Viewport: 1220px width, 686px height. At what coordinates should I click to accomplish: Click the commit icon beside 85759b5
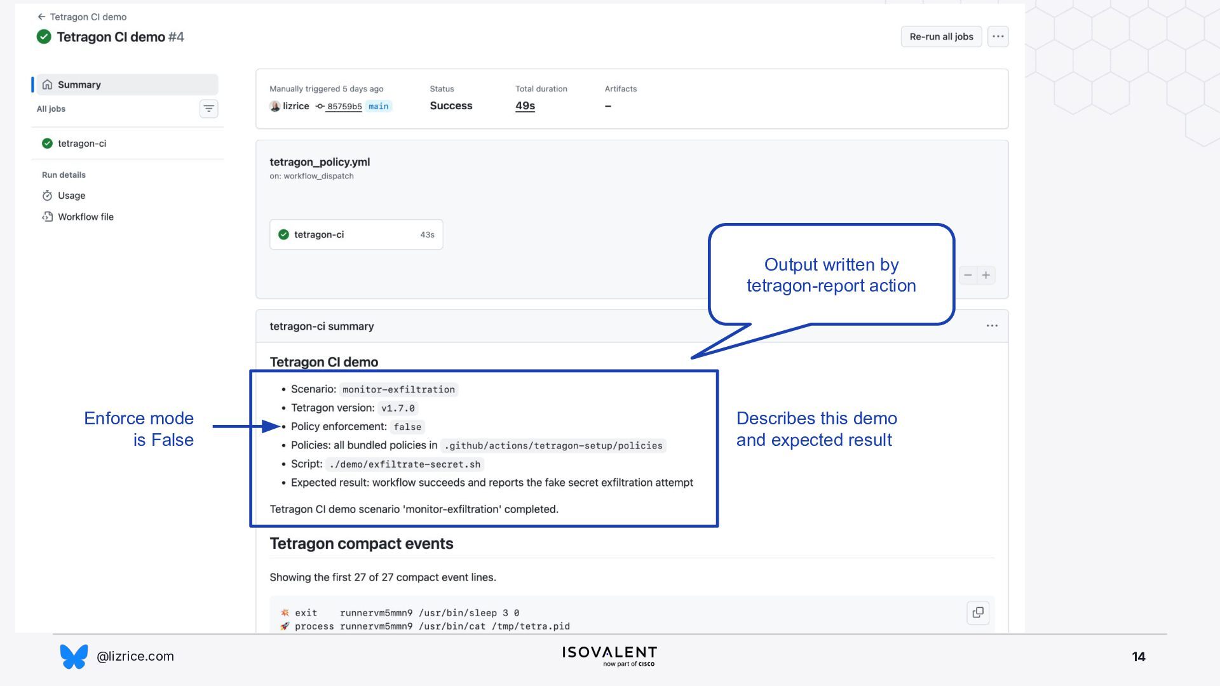coord(320,106)
